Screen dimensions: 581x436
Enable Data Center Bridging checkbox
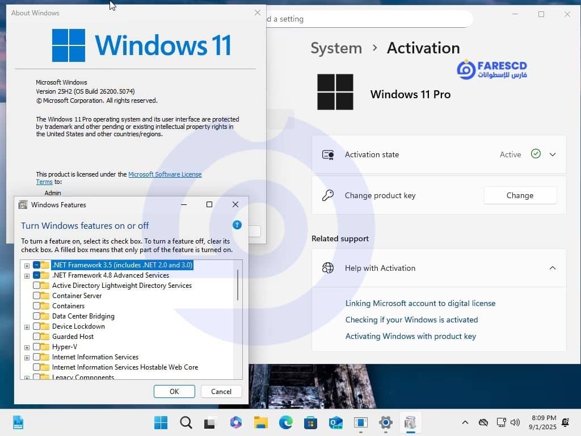tap(36, 316)
